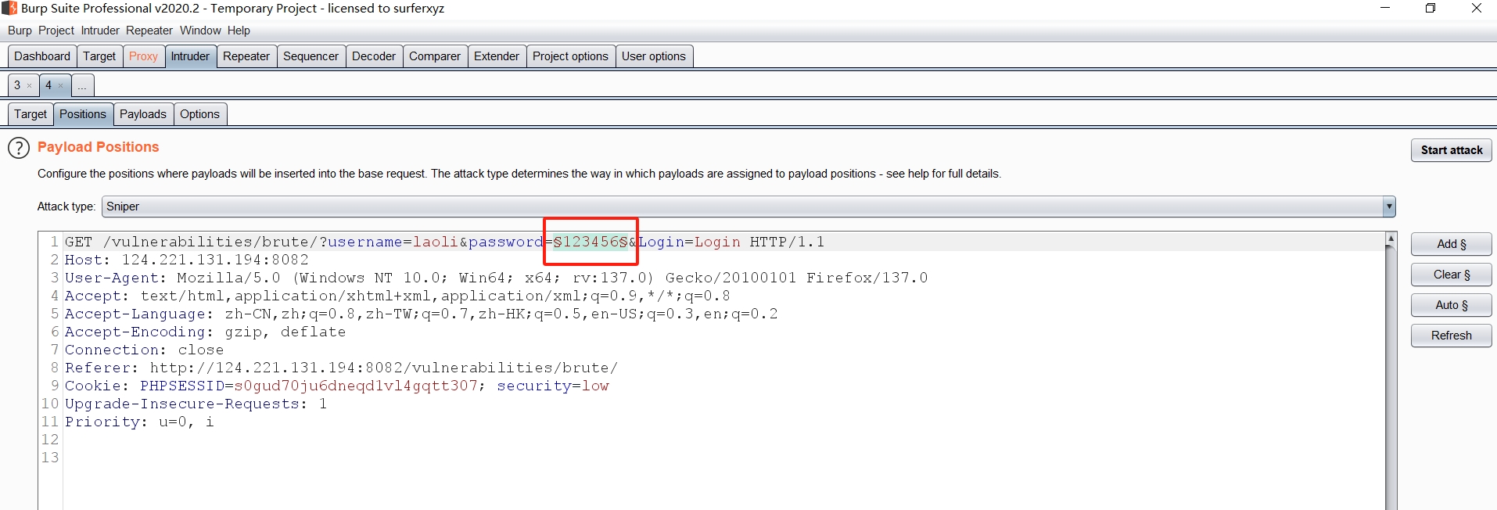This screenshot has height=510, width=1497.
Task: Open the Intruder menu
Action: click(x=100, y=31)
